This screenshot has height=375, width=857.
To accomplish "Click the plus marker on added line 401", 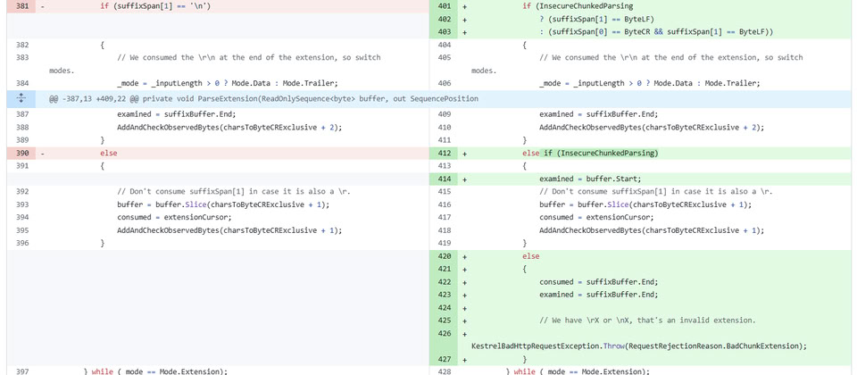I will click(464, 6).
